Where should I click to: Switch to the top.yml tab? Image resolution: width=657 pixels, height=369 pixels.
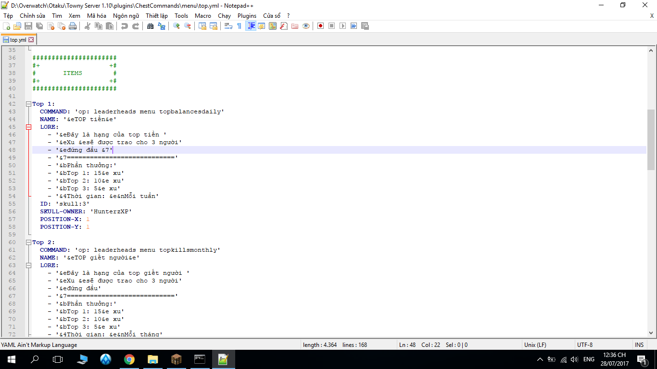pos(18,40)
